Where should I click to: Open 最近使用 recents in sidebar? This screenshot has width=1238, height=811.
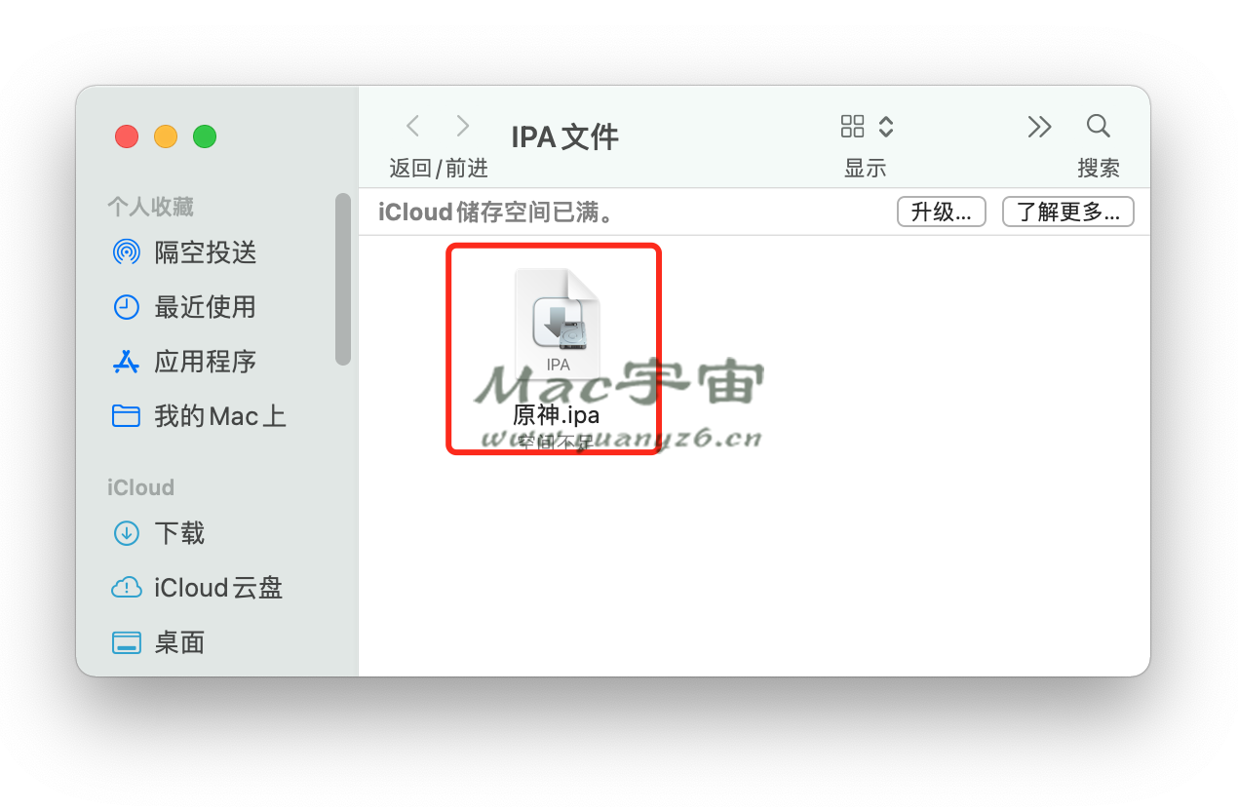pyautogui.click(x=205, y=307)
